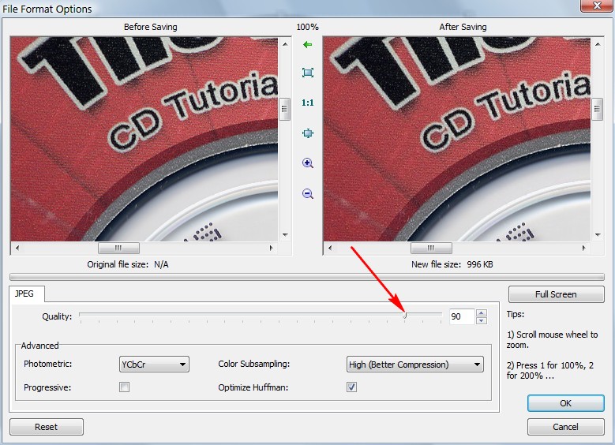The height and width of the screenshot is (445, 615).
Task: Click the Cancel button
Action: (x=565, y=427)
